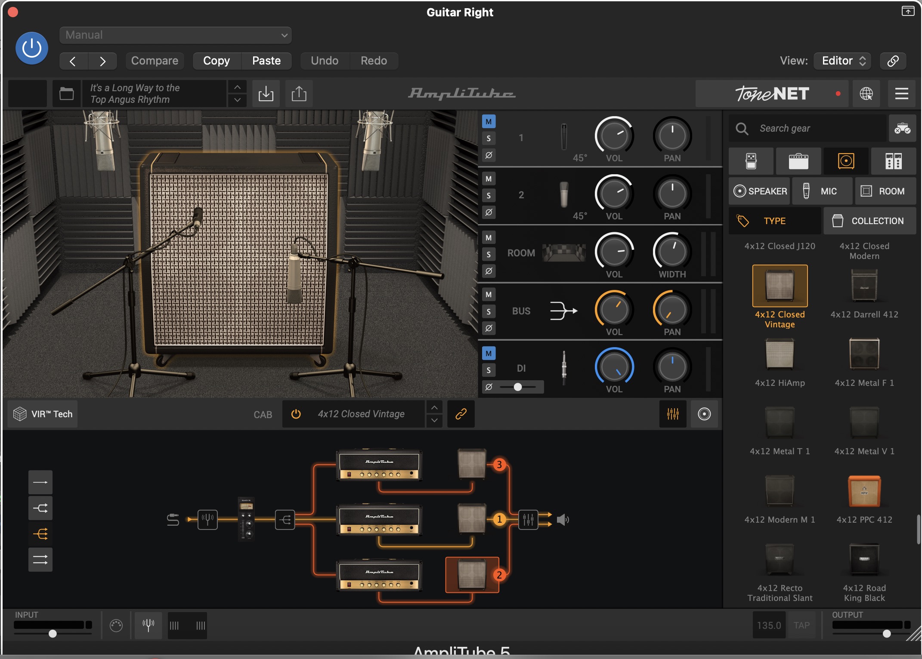922x659 pixels.
Task: Select the stomp pedal gear category
Action: [x=751, y=161]
